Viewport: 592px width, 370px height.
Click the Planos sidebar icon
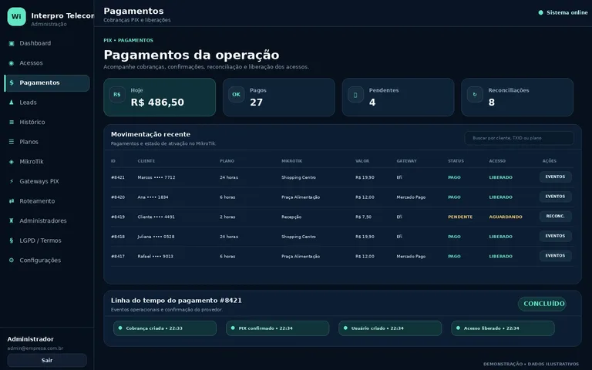[12, 142]
